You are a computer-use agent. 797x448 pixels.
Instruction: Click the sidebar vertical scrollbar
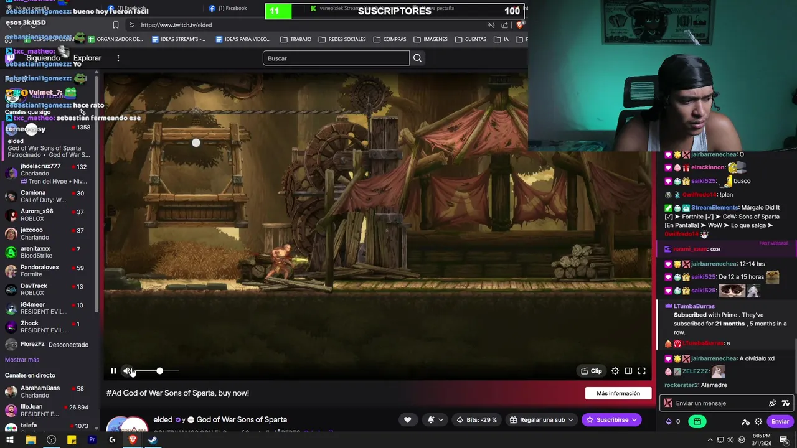click(x=97, y=193)
